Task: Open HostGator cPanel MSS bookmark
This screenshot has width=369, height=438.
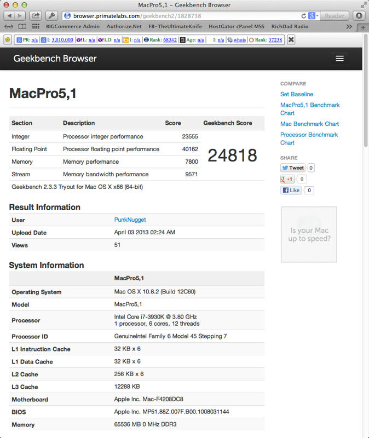Action: pyautogui.click(x=237, y=26)
